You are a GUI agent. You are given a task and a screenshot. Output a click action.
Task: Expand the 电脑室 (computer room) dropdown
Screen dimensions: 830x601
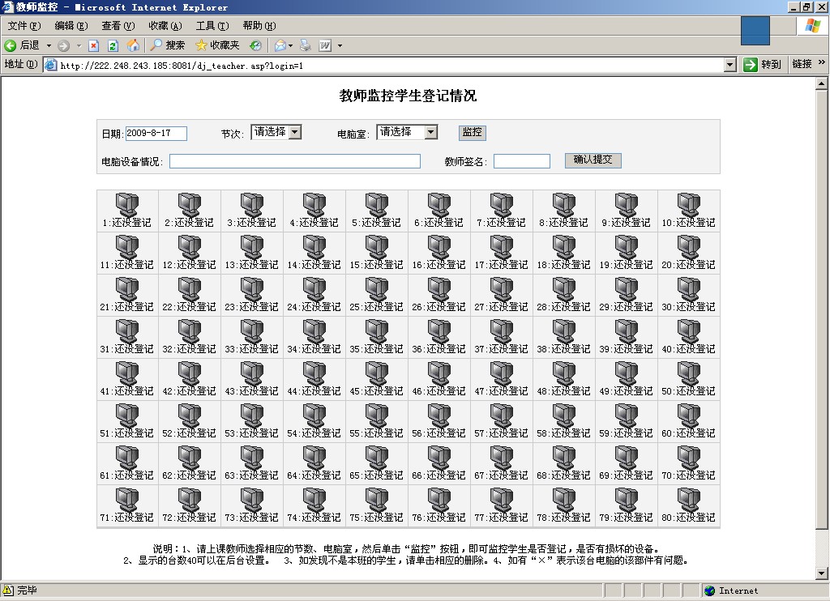click(430, 132)
